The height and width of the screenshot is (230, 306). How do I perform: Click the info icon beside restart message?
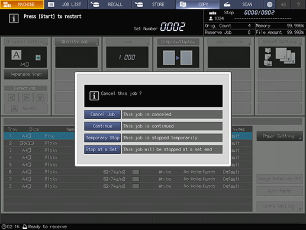click(14, 18)
